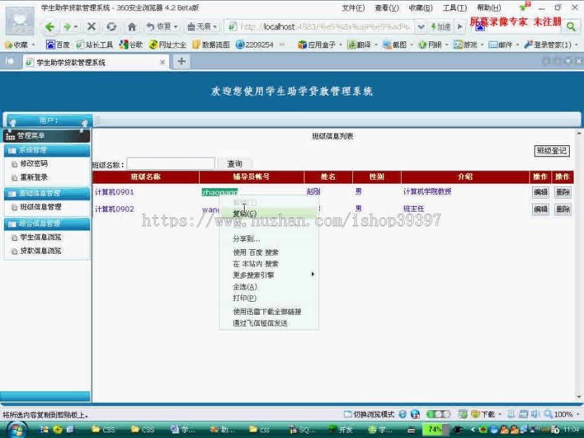Viewport: 584px width, 438px height.
Task: Close the 学生助学贷款管理系统 tab
Action: tap(162, 62)
